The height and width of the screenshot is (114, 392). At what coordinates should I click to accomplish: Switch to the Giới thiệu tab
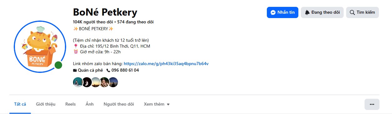tap(46, 104)
